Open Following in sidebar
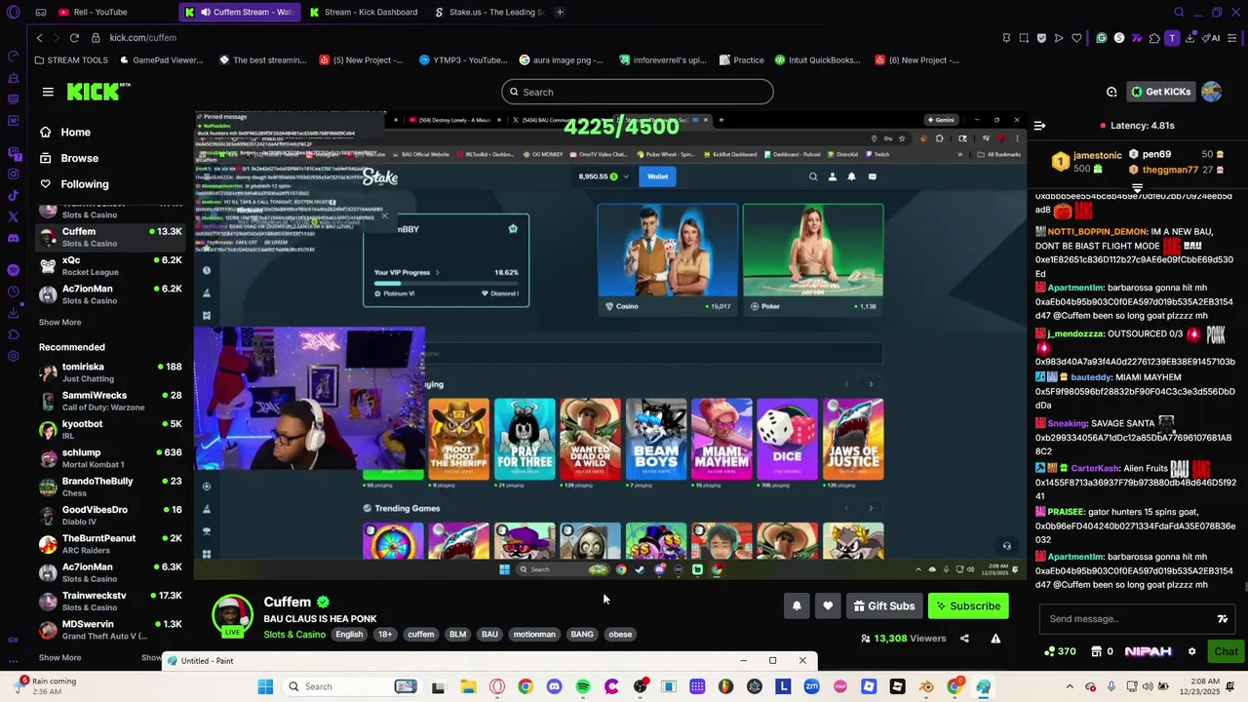 click(x=85, y=184)
